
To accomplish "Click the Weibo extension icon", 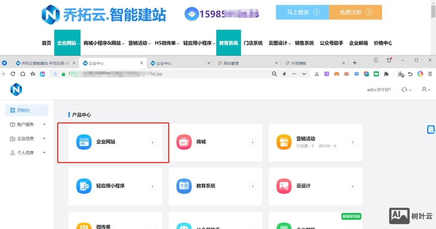I will click(346, 74).
